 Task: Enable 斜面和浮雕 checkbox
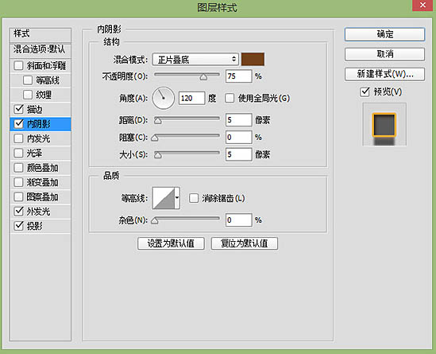tap(18, 66)
